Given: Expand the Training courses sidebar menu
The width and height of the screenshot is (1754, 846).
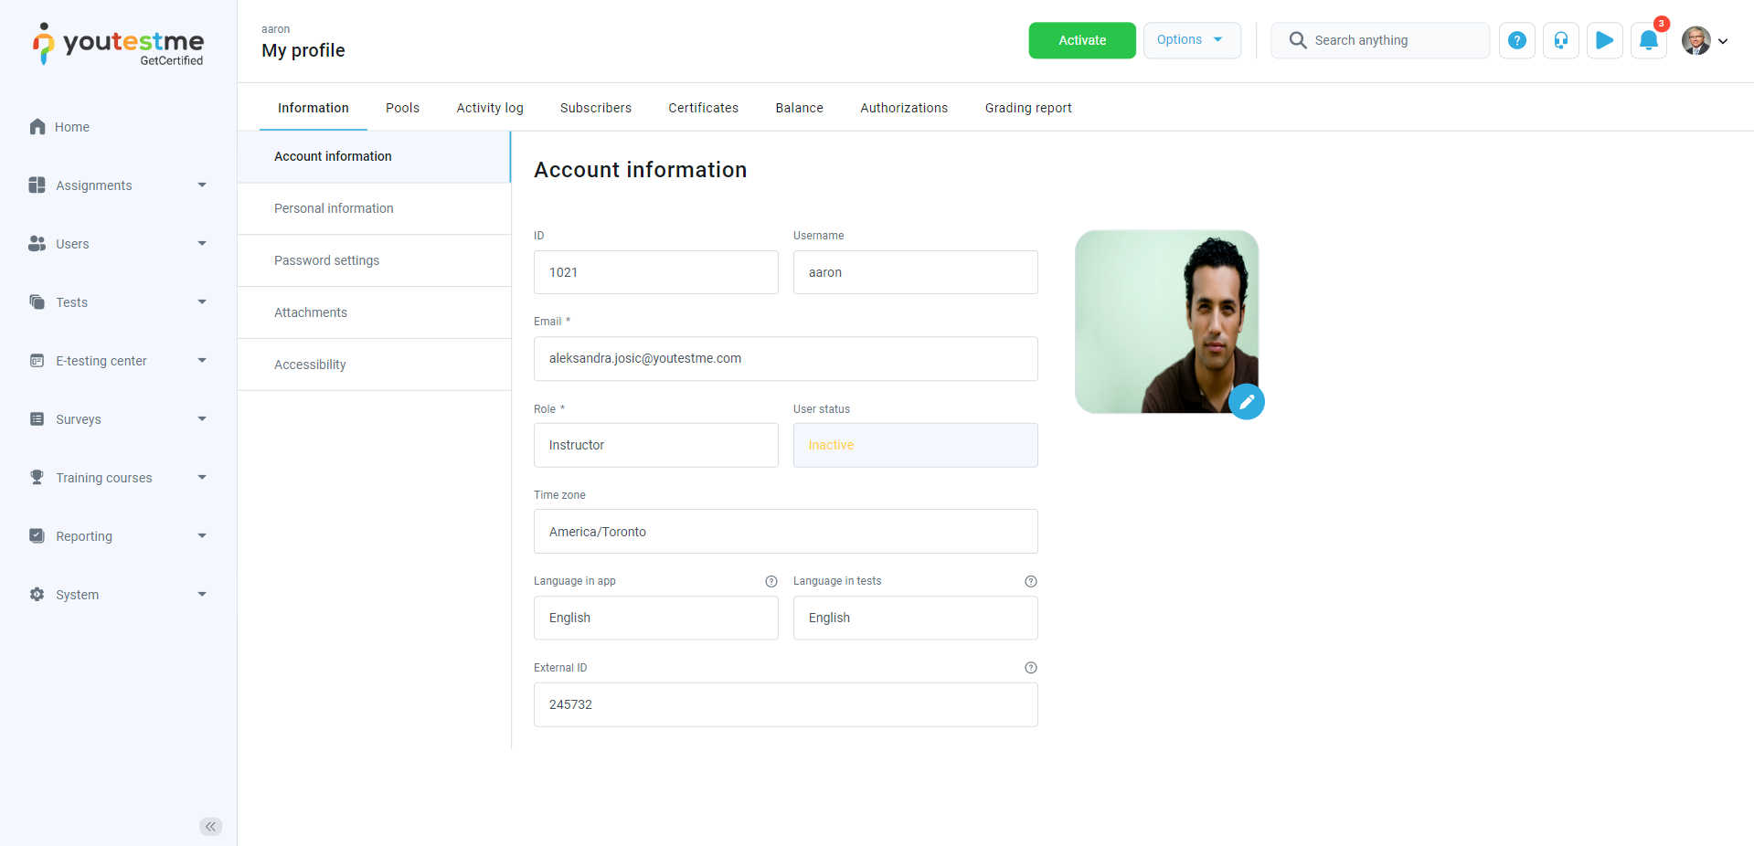Looking at the screenshot, I should (118, 478).
